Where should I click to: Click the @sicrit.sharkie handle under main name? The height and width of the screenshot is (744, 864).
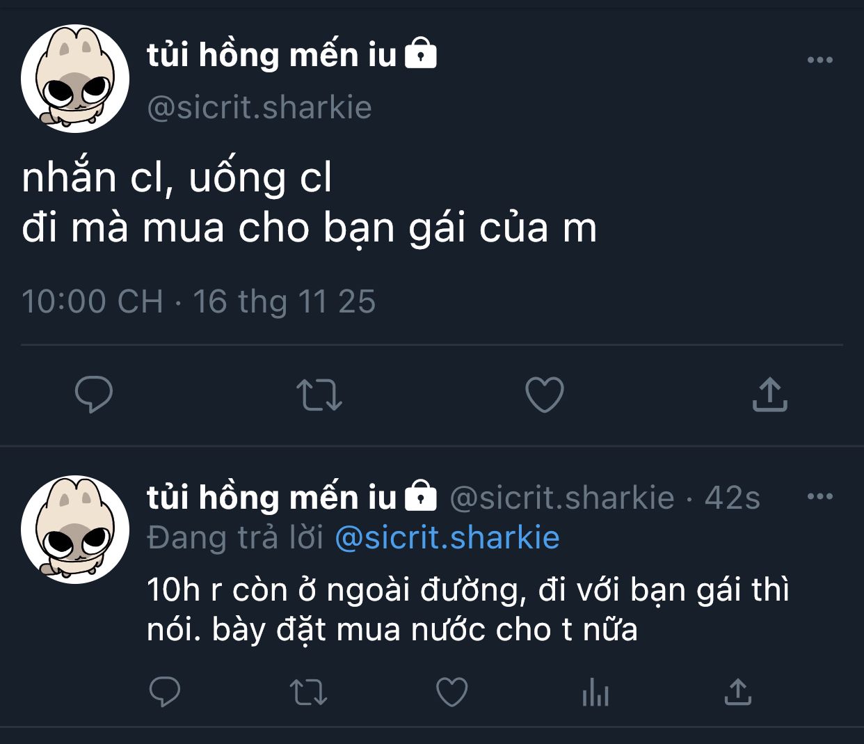tap(259, 108)
